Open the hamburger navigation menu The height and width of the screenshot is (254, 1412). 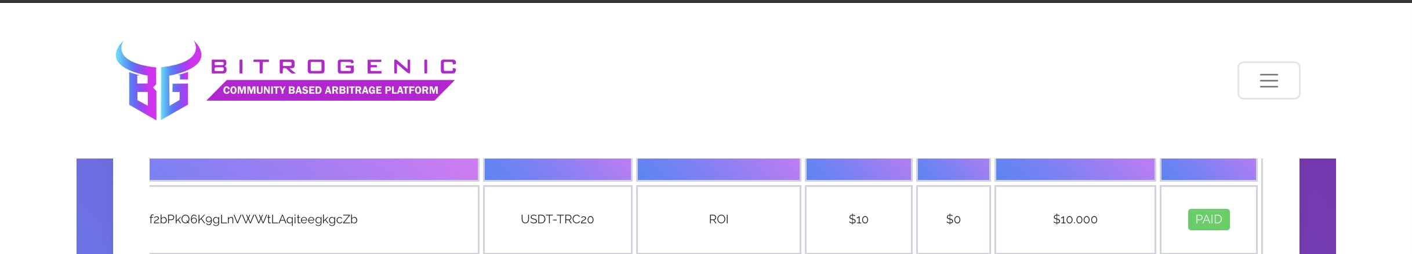point(1268,80)
